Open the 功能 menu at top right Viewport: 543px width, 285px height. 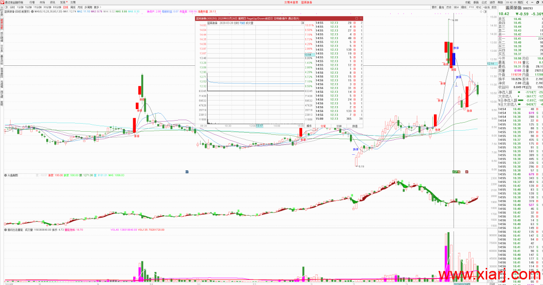468,2
